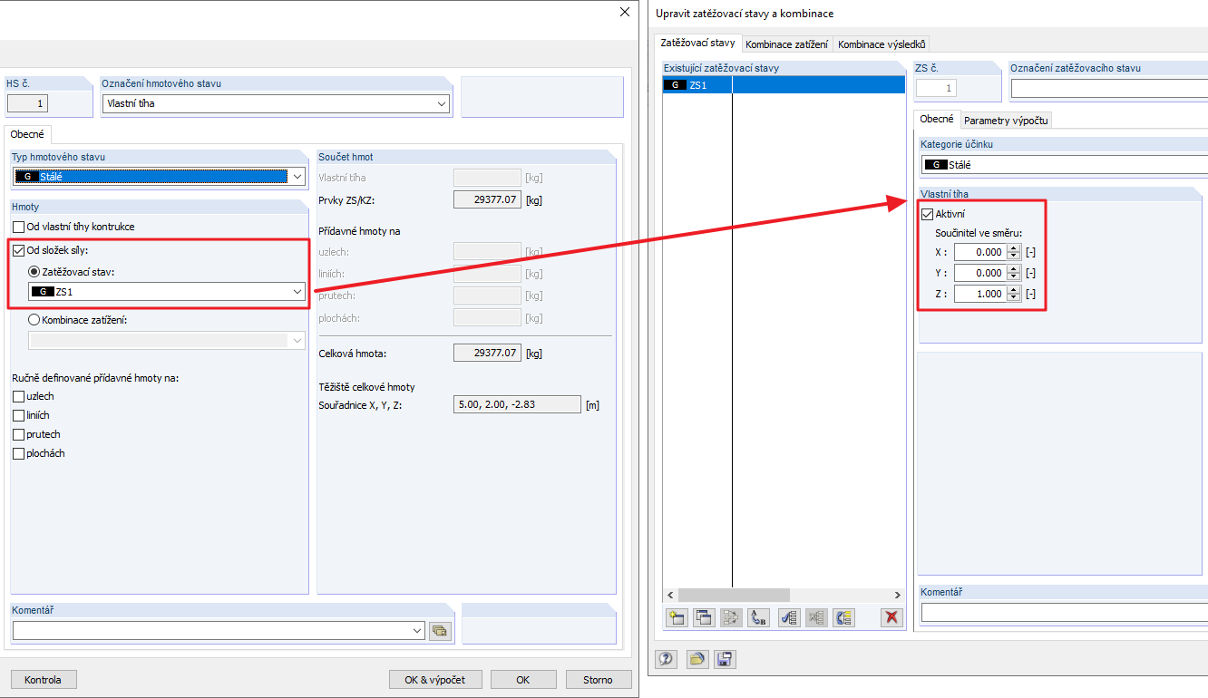The width and height of the screenshot is (1208, 698).
Task: Select 'Zatěžovací stav' radio option
Action: [x=35, y=271]
